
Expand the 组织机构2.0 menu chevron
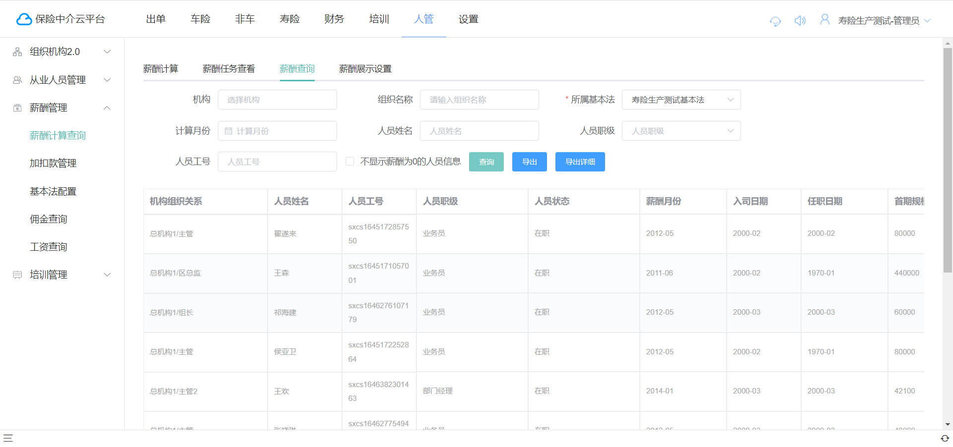click(107, 52)
